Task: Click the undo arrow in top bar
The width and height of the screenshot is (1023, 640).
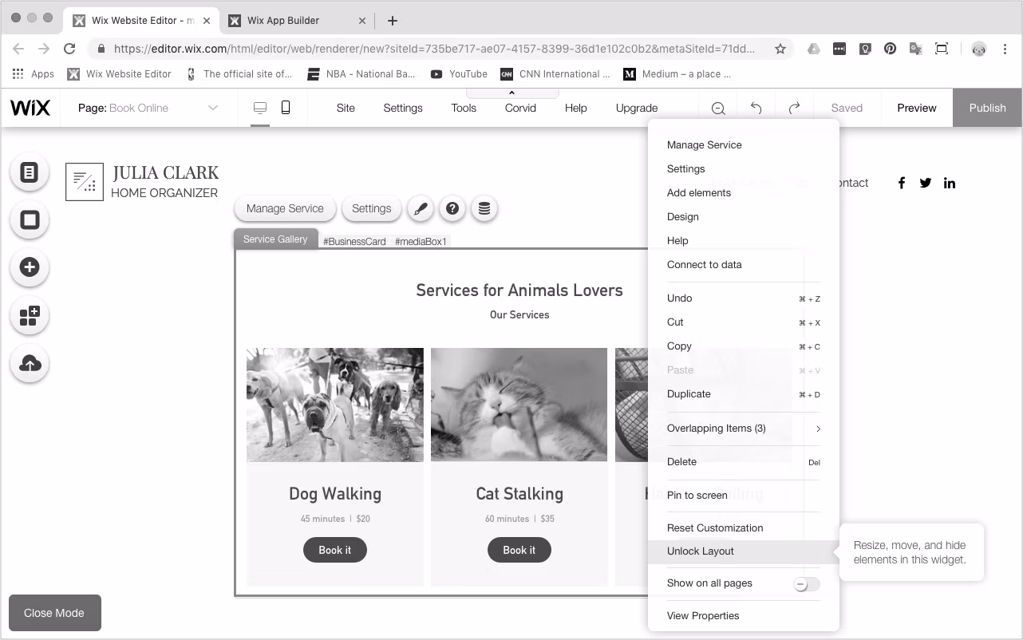Action: [x=756, y=108]
